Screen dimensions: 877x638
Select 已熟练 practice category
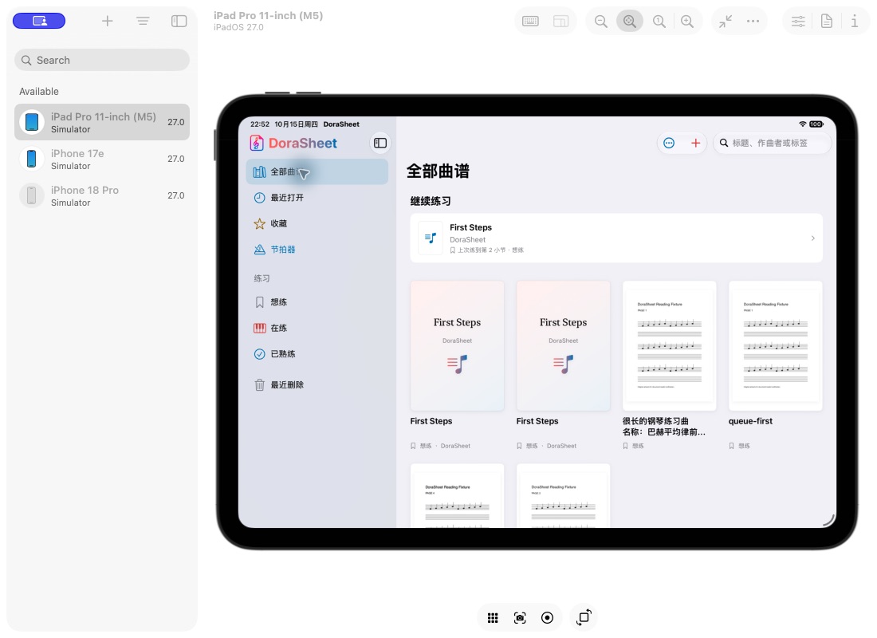click(317, 354)
